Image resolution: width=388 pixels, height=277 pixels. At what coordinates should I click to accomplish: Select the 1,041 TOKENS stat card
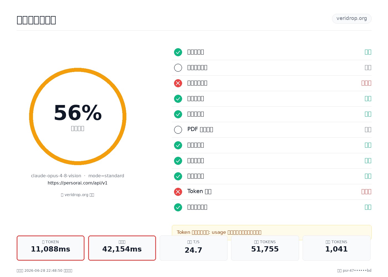(336, 248)
